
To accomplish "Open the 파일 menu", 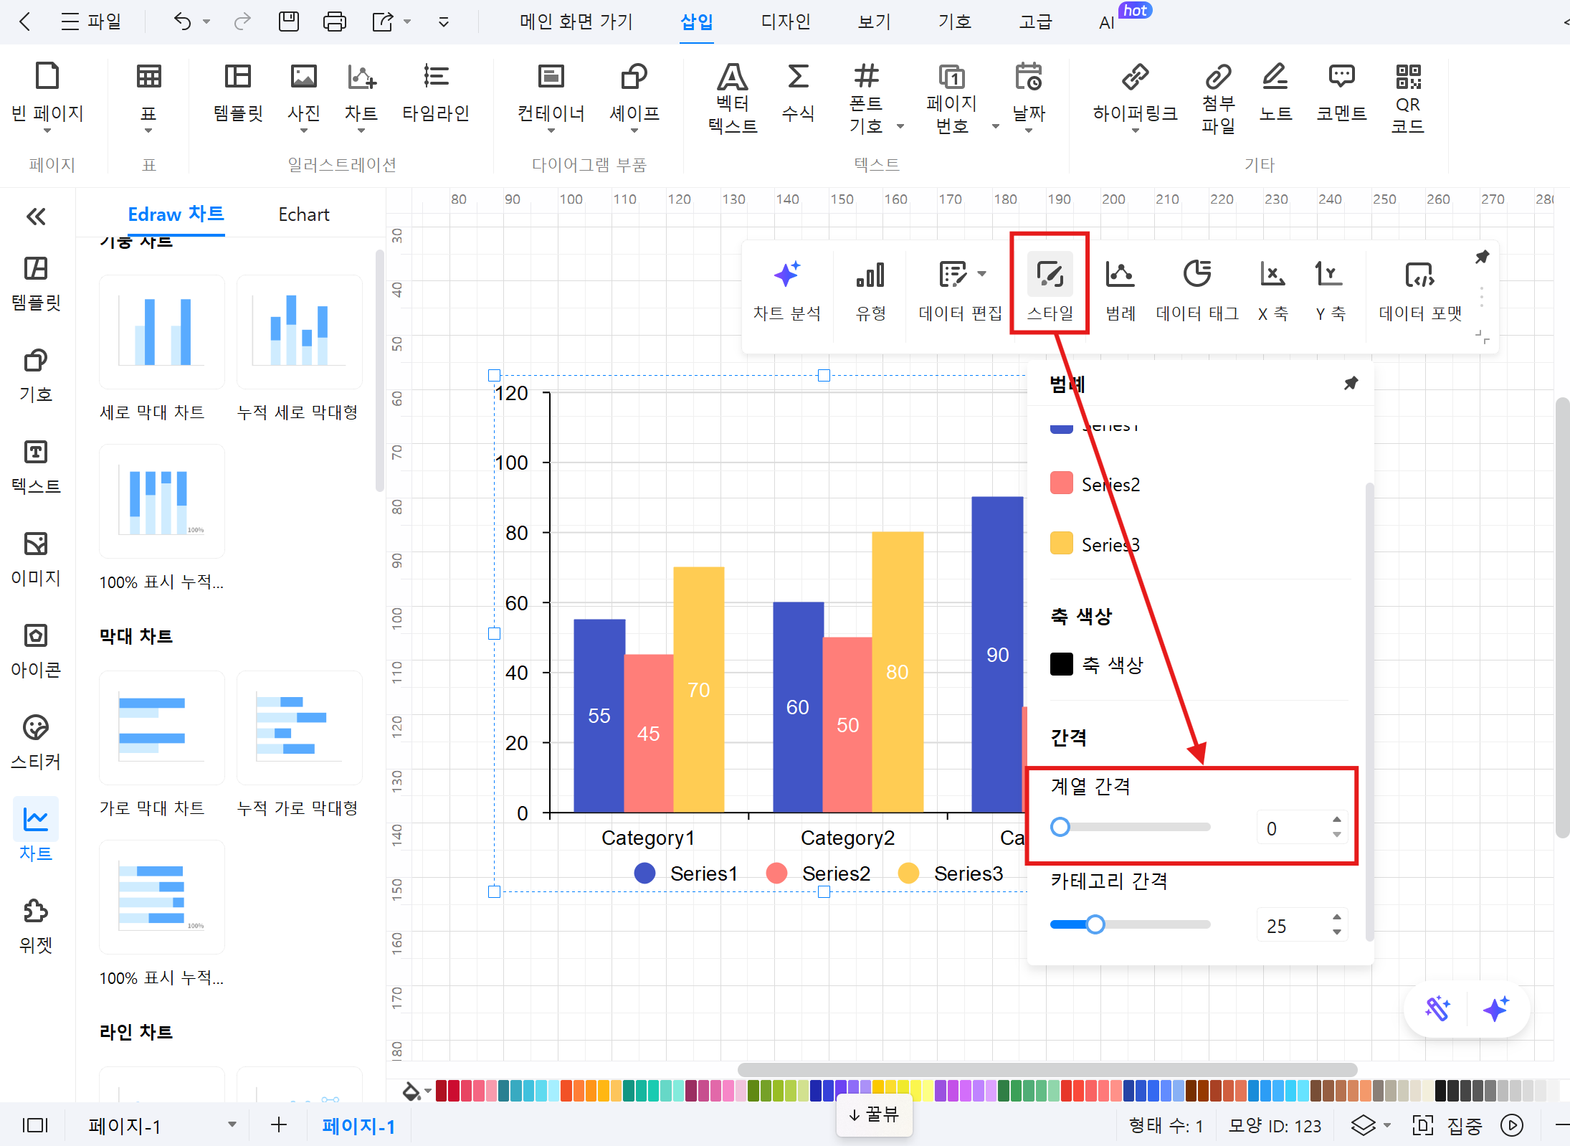I will coord(91,22).
